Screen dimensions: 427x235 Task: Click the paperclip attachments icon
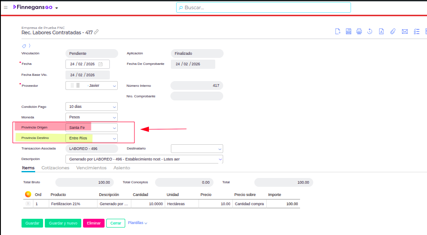[x=393, y=32]
